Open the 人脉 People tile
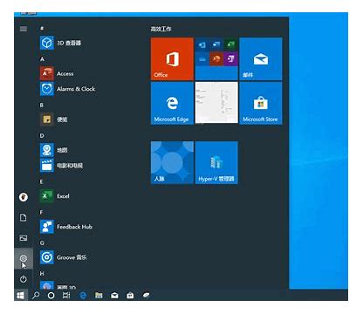Viewport: 363px width, 314px height. click(172, 162)
